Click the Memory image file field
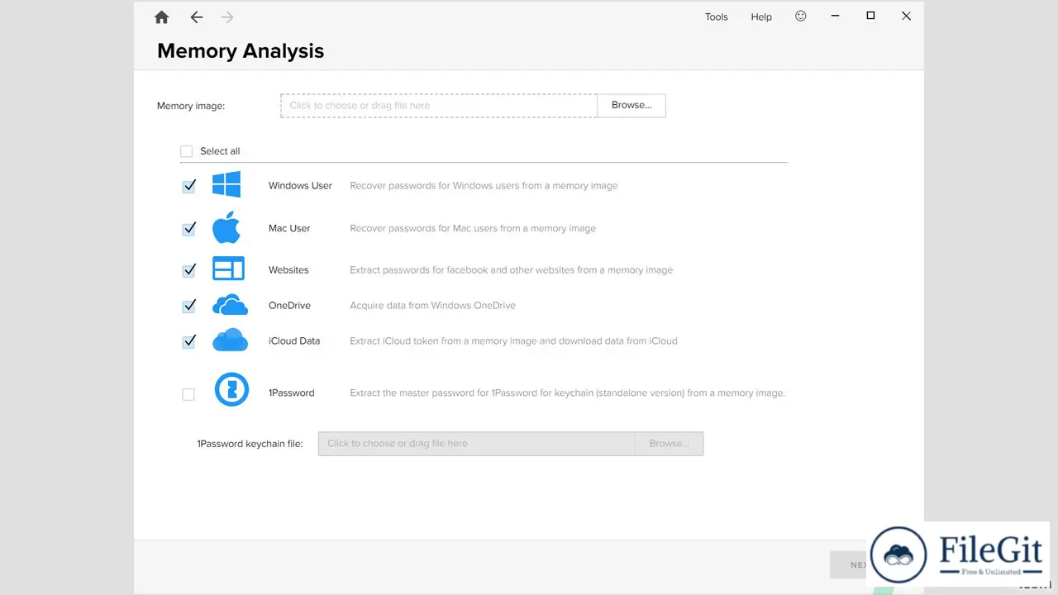The height and width of the screenshot is (595, 1058). tap(439, 105)
